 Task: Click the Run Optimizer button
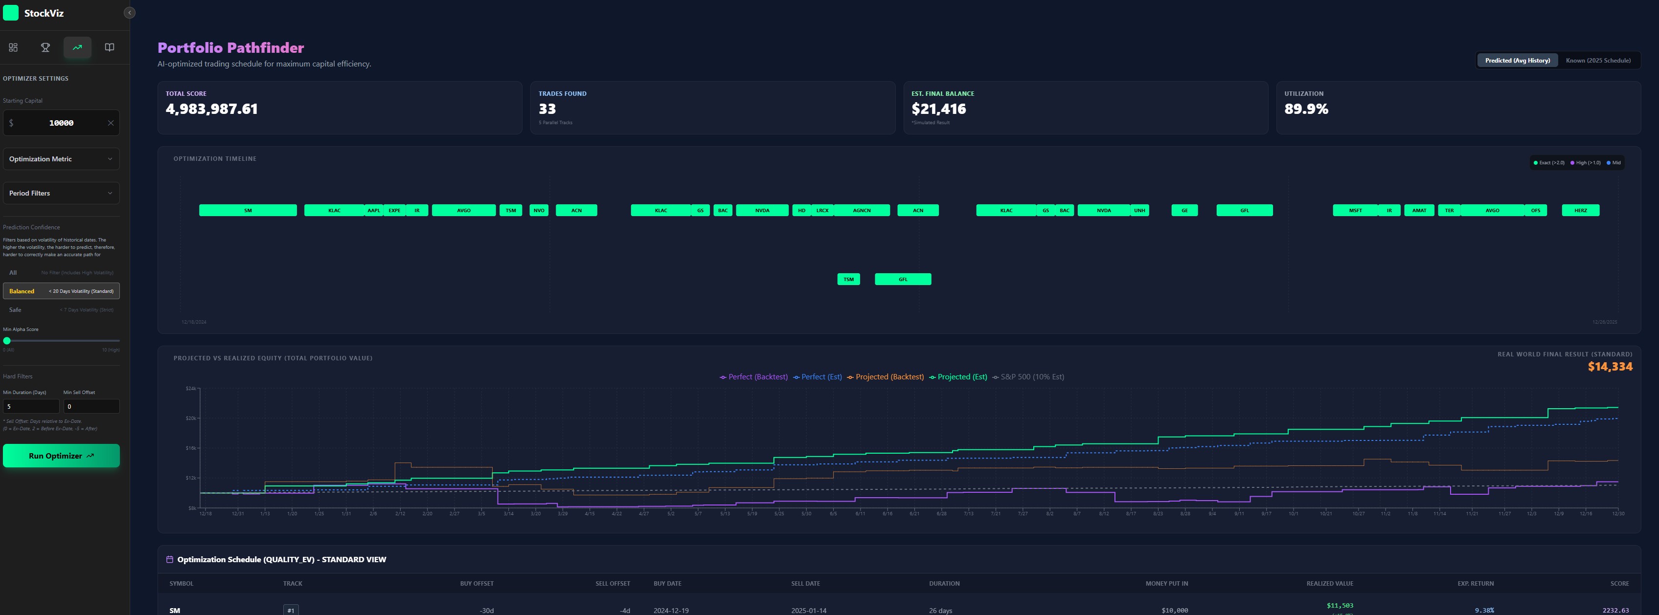[x=61, y=456]
